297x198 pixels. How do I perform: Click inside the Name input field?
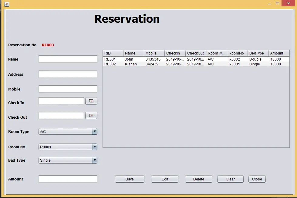click(68, 59)
